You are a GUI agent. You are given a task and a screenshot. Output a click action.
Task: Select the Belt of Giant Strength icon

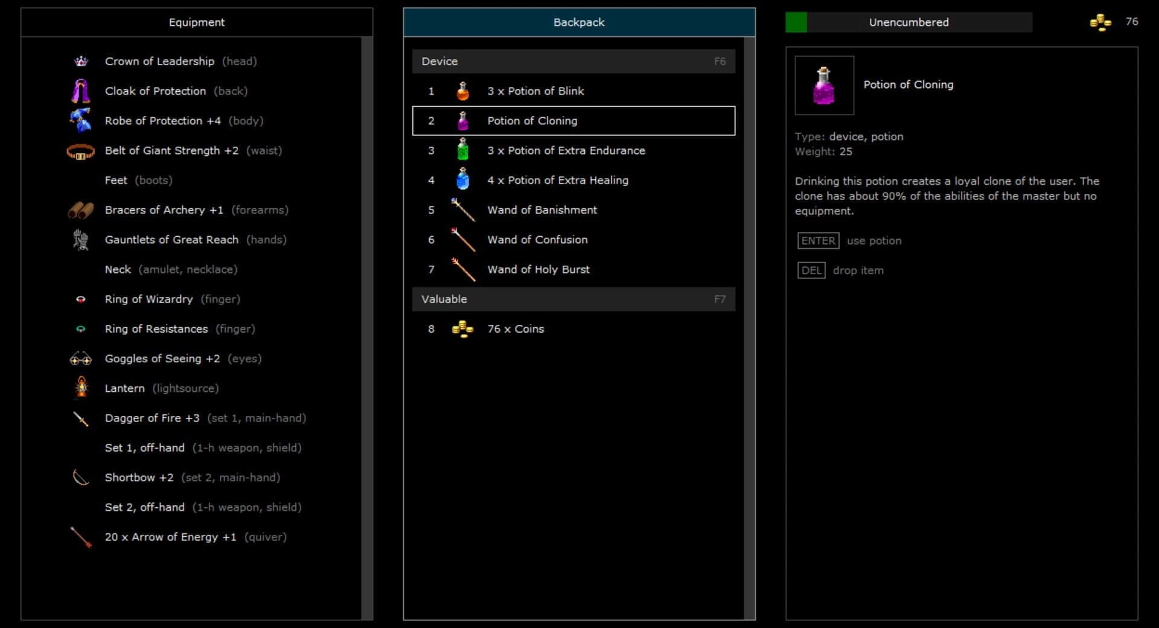(81, 150)
